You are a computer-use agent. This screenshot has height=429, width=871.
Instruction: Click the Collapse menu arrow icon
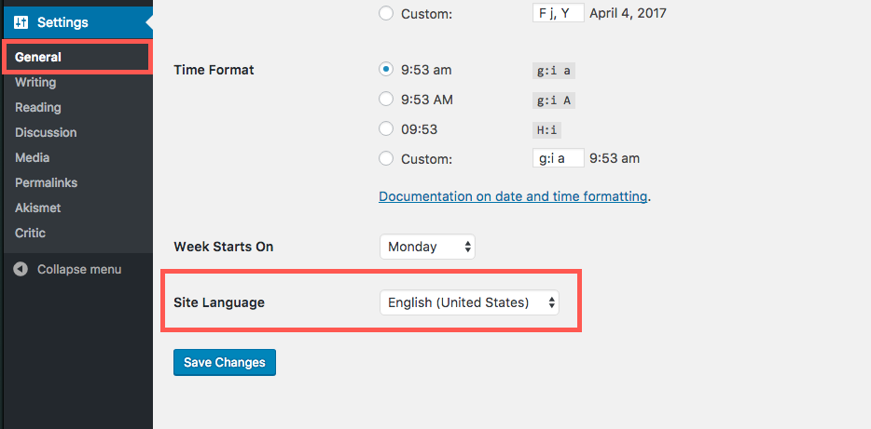(x=21, y=269)
